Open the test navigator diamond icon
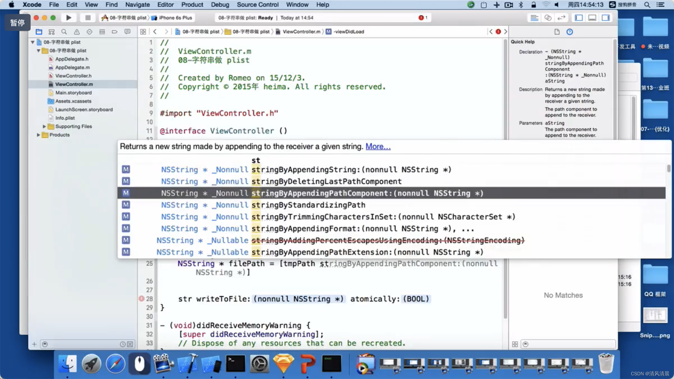Viewport: 674px width, 379px height. [x=89, y=32]
